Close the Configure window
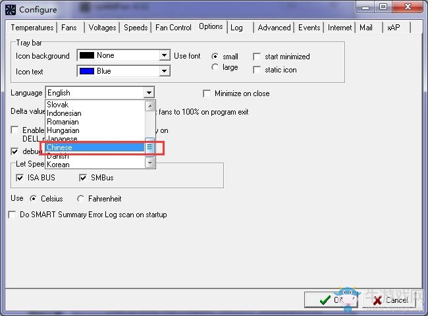 408,7
